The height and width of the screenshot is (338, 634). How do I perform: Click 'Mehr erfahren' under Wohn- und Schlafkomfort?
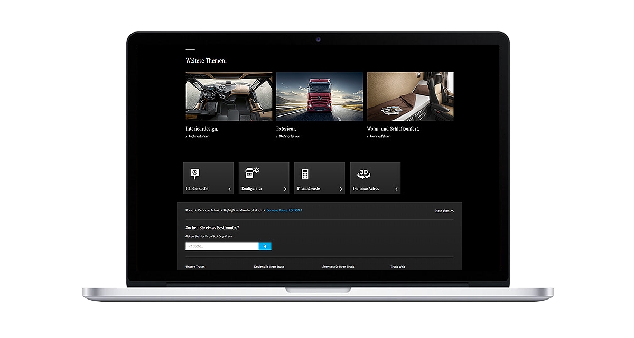tap(381, 136)
